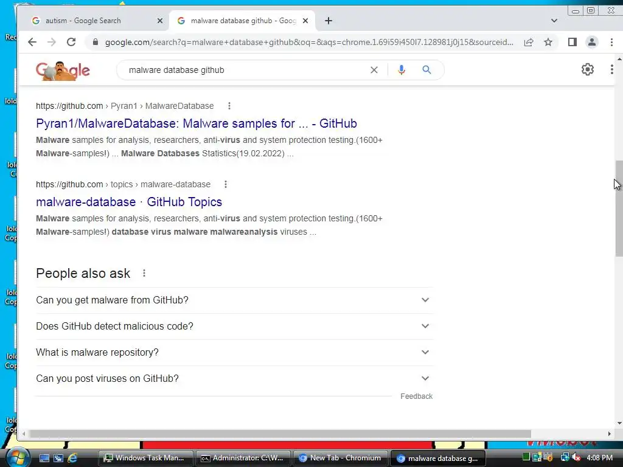
Task: Open Chromium's three-dot menu
Action: click(611, 42)
